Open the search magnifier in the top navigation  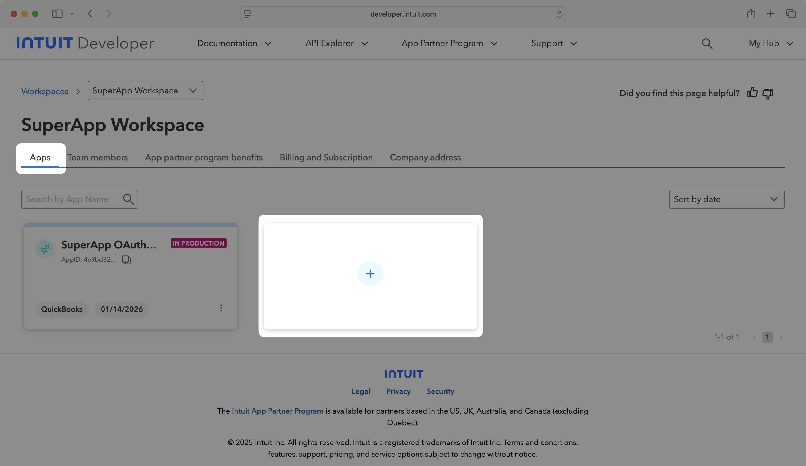tap(707, 43)
